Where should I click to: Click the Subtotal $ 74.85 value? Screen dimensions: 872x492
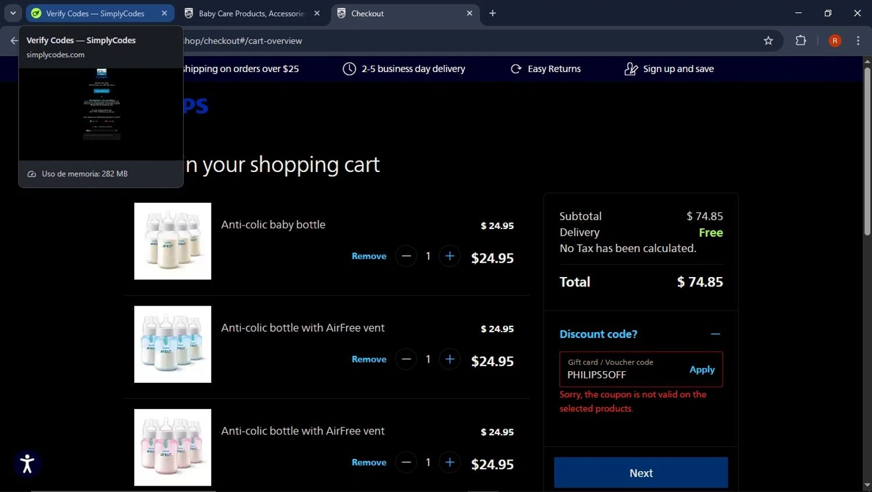(705, 216)
